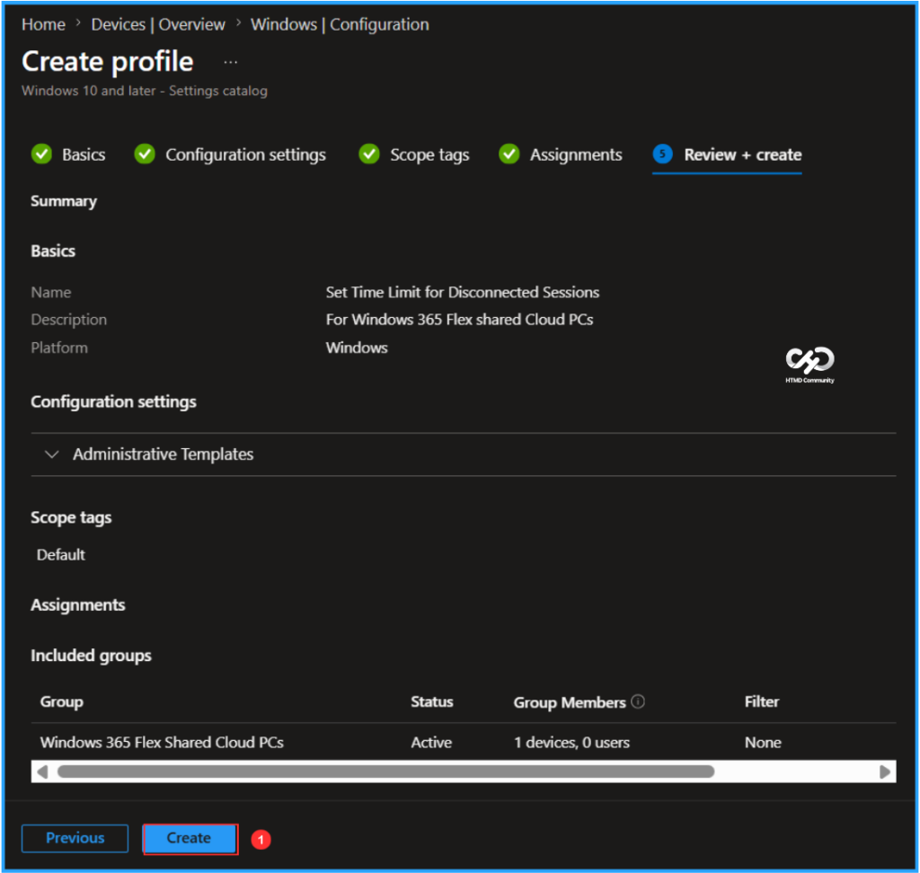Open the ellipsis menu beside Create profile
920x873 pixels.
point(231,62)
